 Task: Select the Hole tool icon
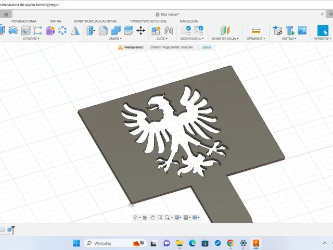[x=25, y=31]
